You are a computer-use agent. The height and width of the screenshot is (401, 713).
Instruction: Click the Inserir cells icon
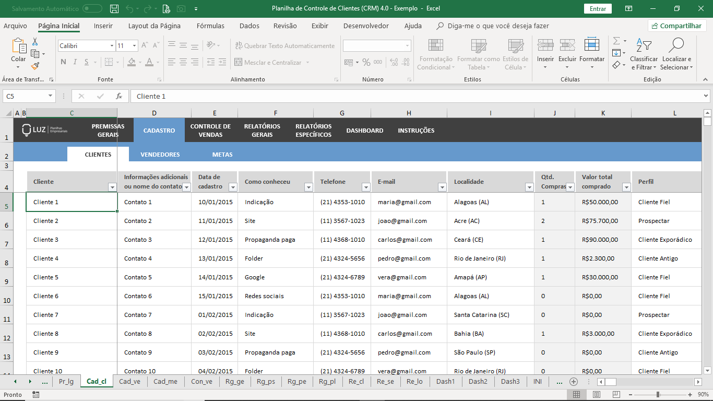coord(545,45)
